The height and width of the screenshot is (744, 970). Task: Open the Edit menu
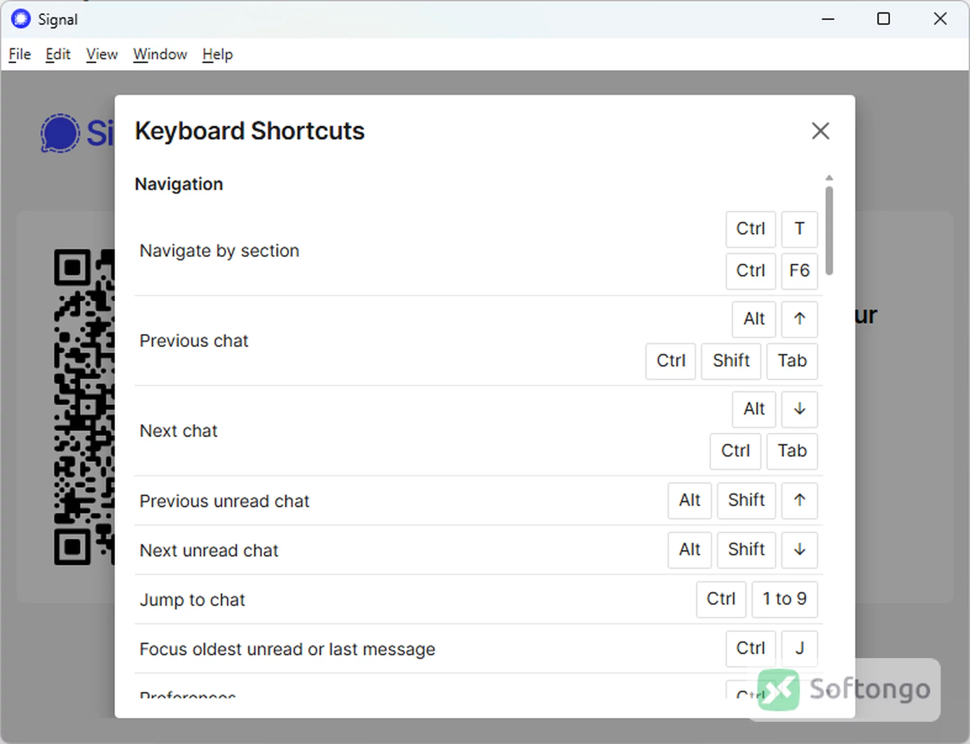tap(58, 54)
